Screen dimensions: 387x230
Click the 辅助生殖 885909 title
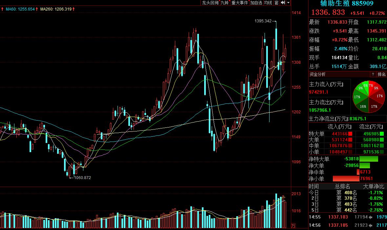[347, 4]
